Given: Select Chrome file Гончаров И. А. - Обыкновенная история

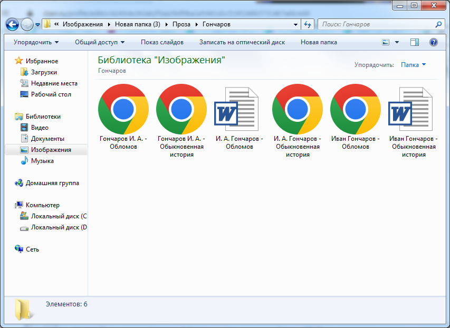Looking at the screenshot, I should (x=181, y=121).
